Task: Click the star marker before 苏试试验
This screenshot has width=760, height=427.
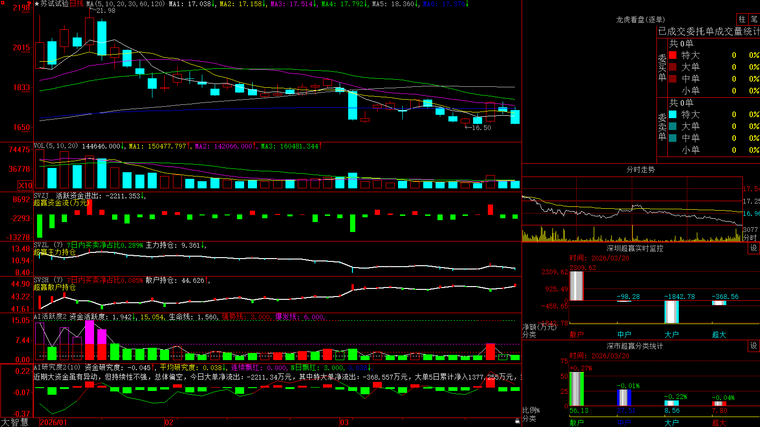Action: tap(37, 4)
